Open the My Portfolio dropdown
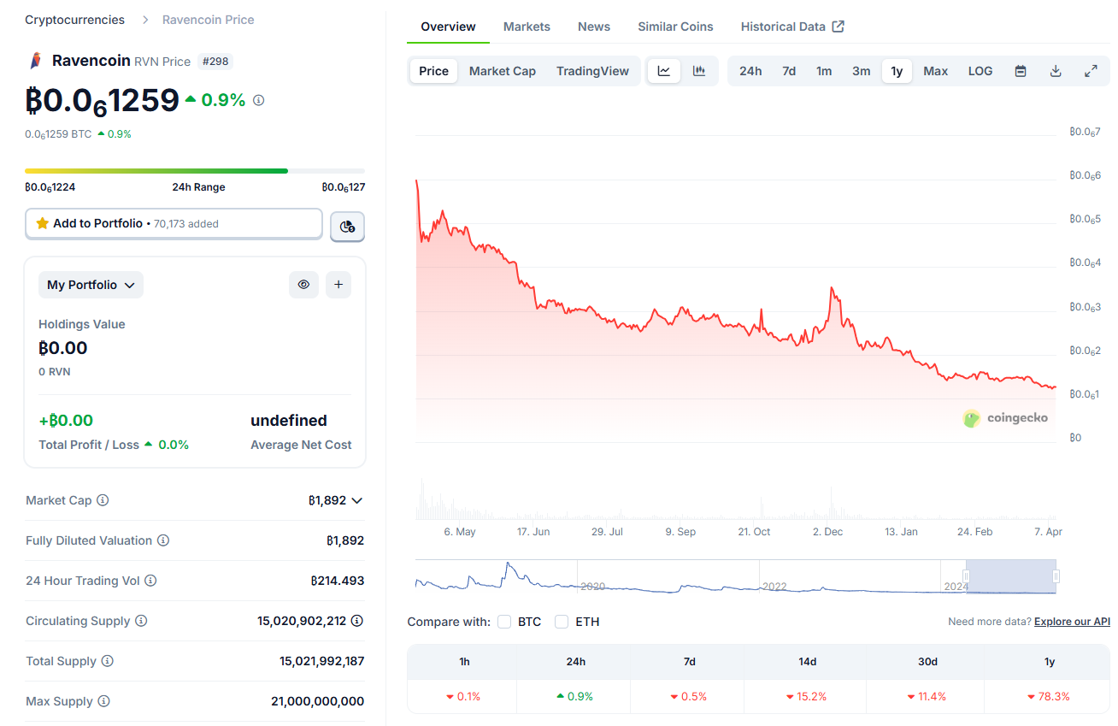 pos(91,285)
